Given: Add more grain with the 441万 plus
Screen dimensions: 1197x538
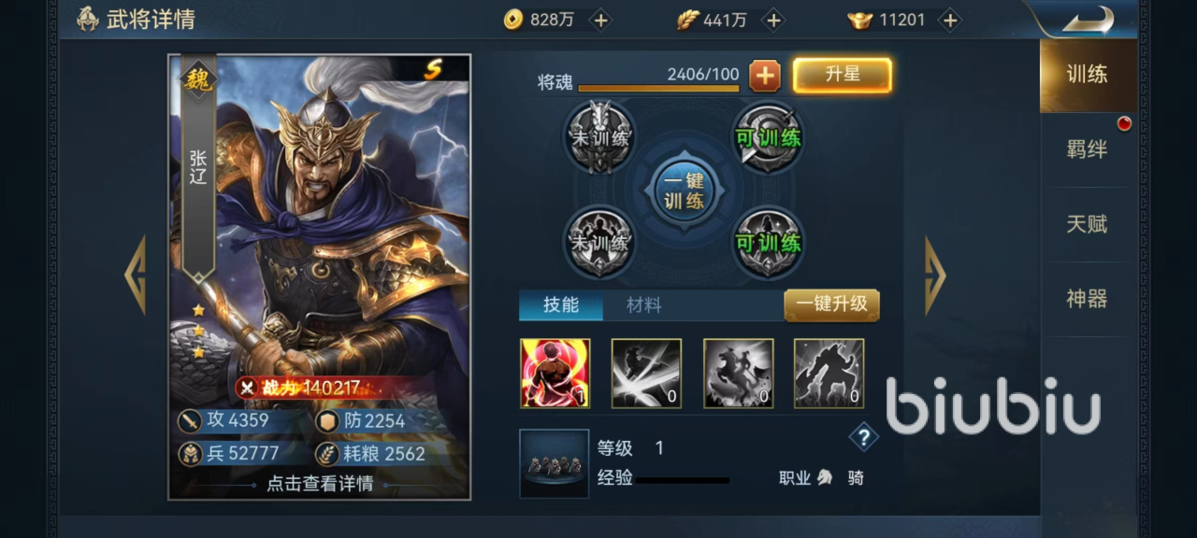Looking at the screenshot, I should tap(773, 20).
